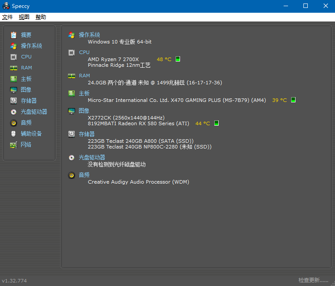
Task: Click the 检查更新 link
Action: (x=313, y=280)
